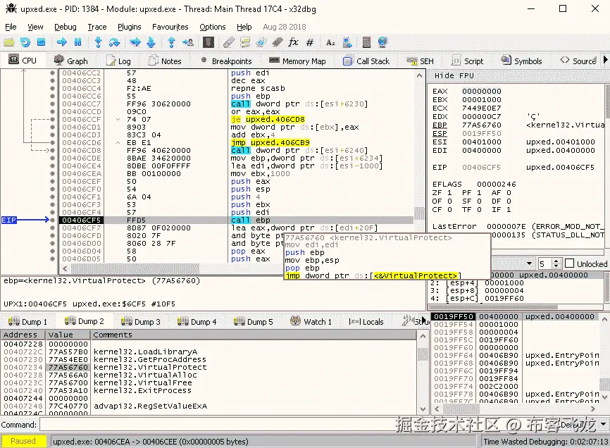The width and height of the screenshot is (610, 448).
Task: Open Comments via speech bubble icon
Action: click(x=244, y=42)
